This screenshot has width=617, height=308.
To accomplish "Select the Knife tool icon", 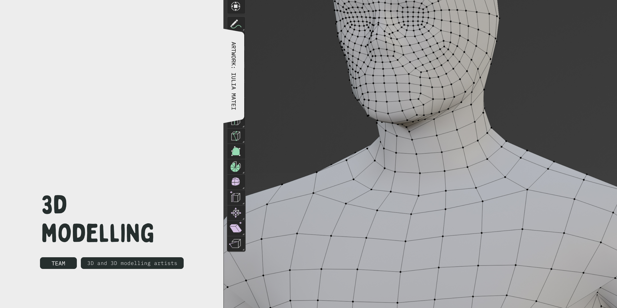I will tap(236, 136).
